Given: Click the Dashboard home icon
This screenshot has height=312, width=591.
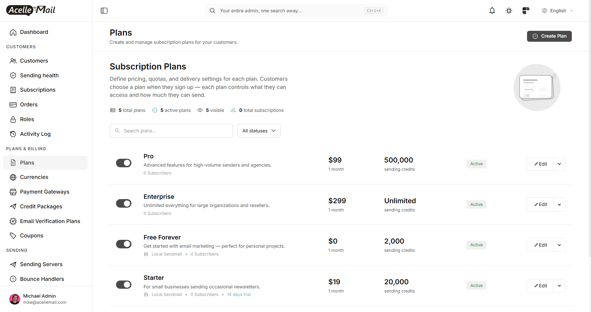Looking at the screenshot, I should point(13,32).
